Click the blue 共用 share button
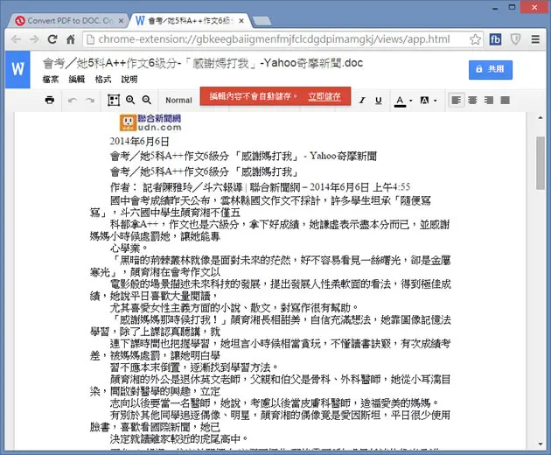Screen dimensions: 551x455 (x=490, y=69)
